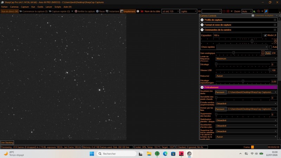Open Microsoft Store from the taskbar
The width and height of the screenshot is (281, 158).
(x=173, y=154)
